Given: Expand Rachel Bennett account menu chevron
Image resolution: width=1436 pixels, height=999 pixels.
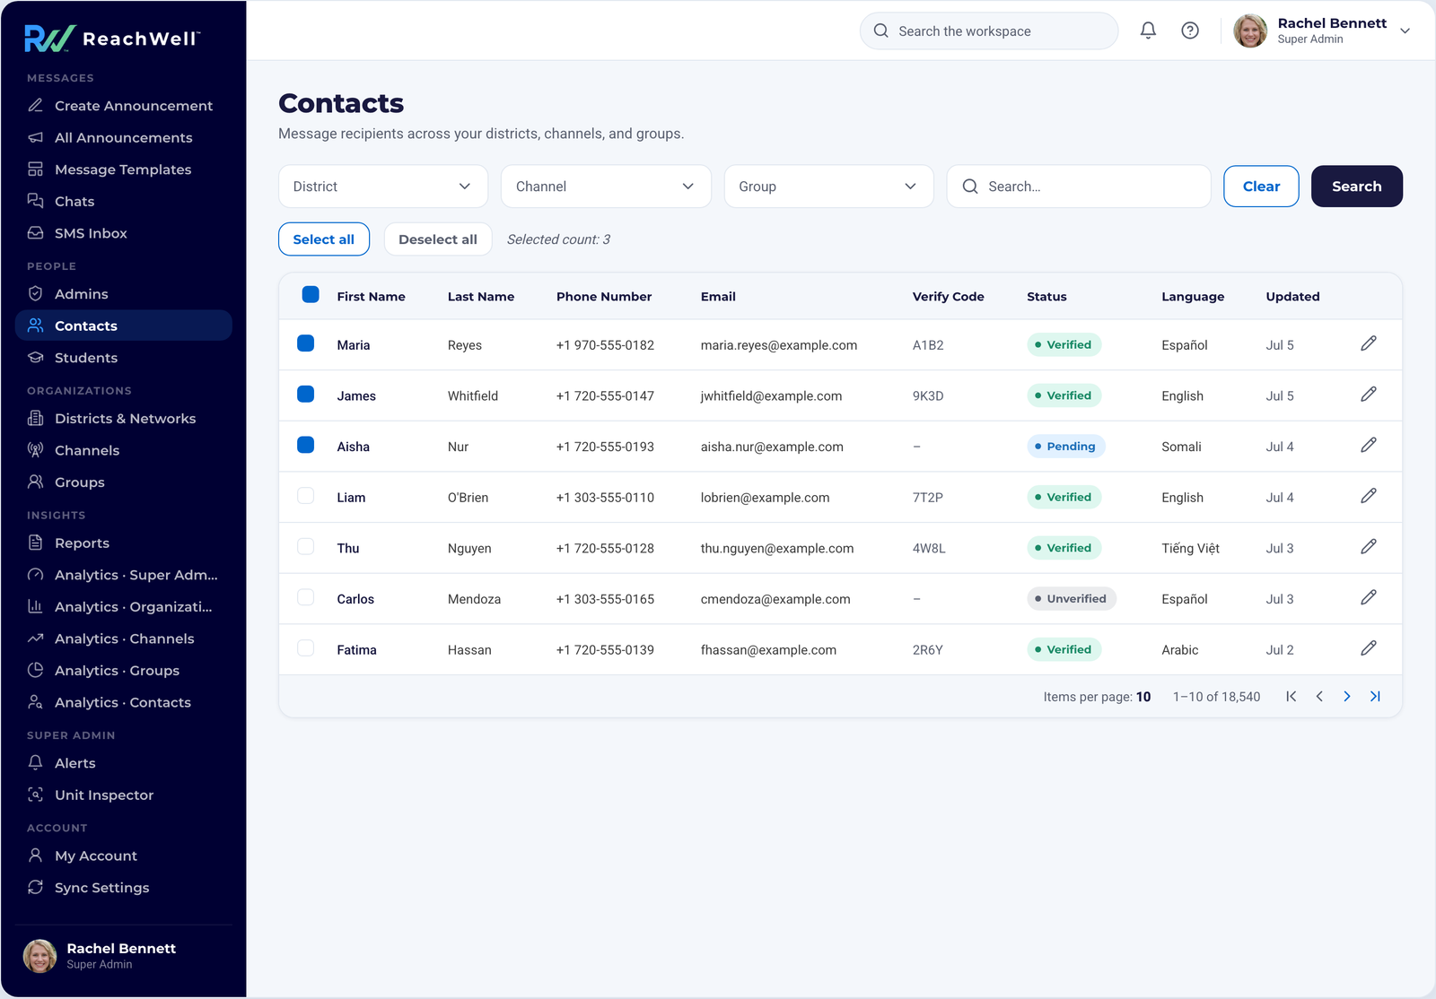Looking at the screenshot, I should (1405, 30).
